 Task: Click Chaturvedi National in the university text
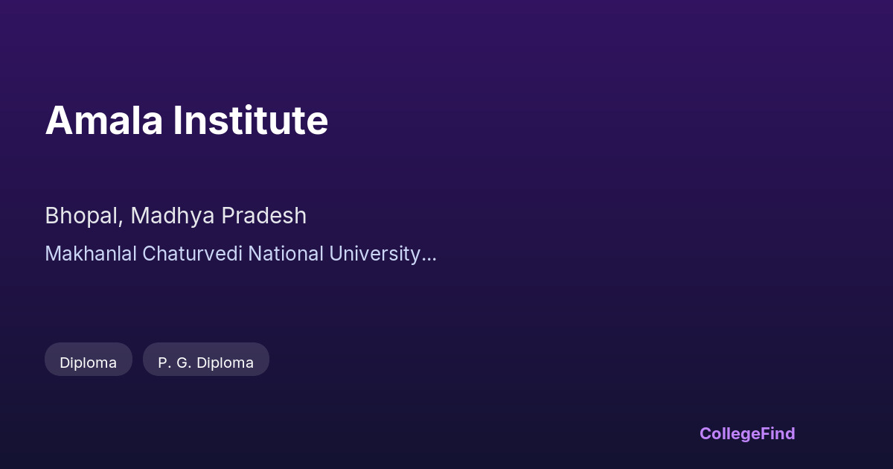229,254
